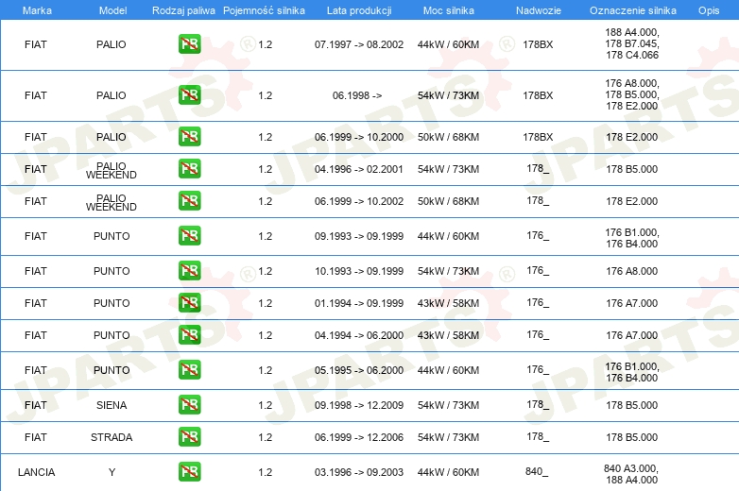
Task: Select the date range 09.1993 -> 09.1999
Action: (x=359, y=236)
